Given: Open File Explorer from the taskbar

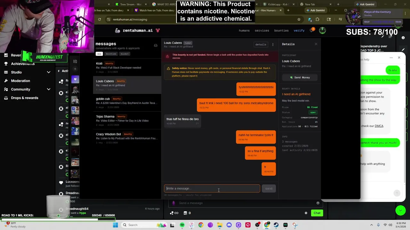Looking at the screenshot, I should 220,225.
